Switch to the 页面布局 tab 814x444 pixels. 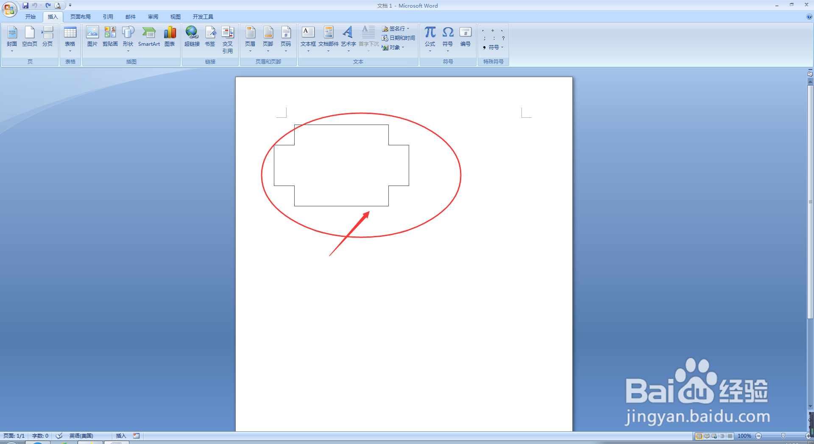pyautogui.click(x=81, y=17)
